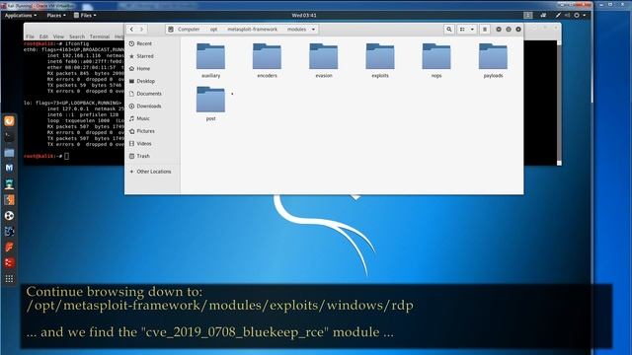Open the nops folder
632x355 pixels.
click(436, 60)
